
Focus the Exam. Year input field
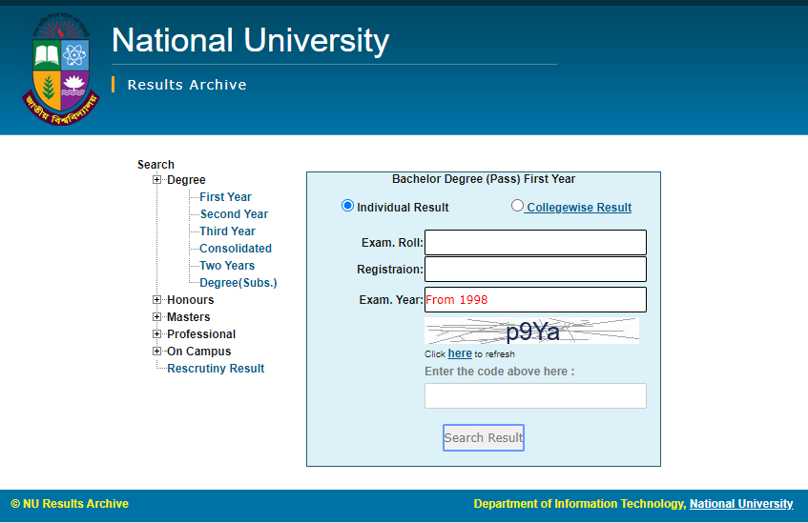[535, 299]
